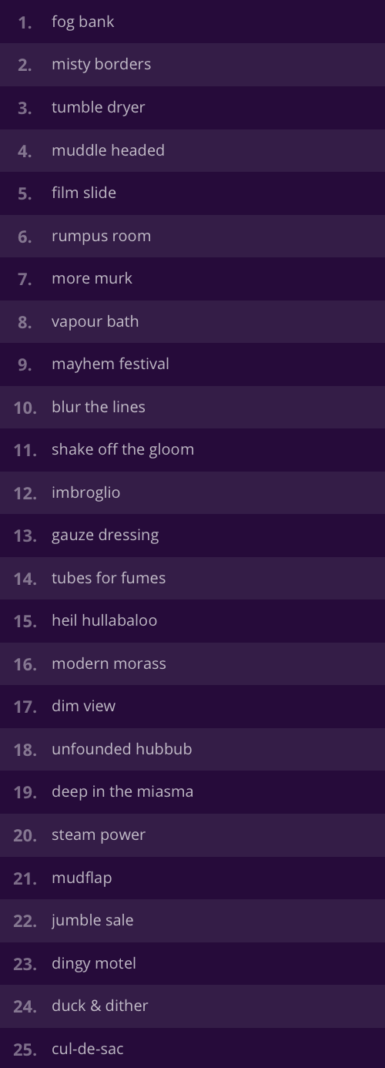Select "muddle headed" in the tracklist
The height and width of the screenshot is (1068, 385).
[x=192, y=150]
